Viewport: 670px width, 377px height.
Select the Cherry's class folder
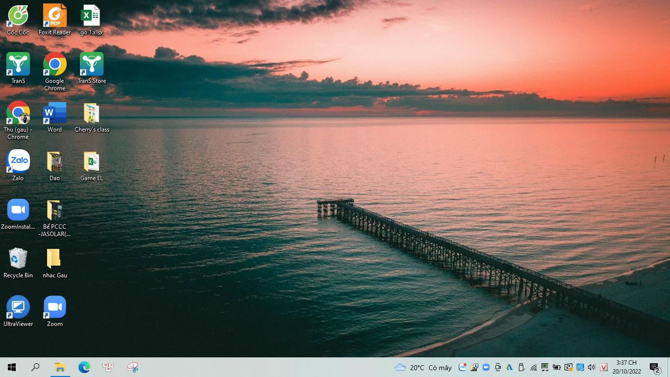92,113
